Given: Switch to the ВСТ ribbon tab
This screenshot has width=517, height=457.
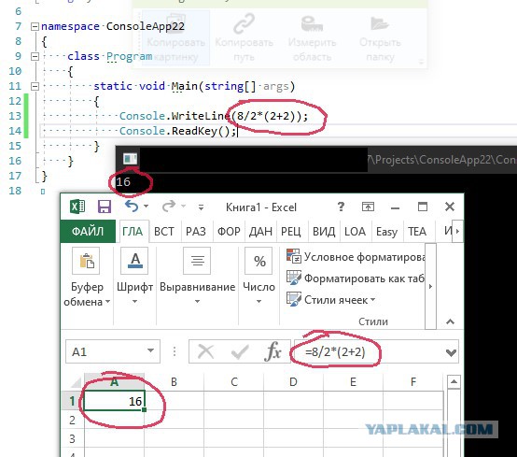Looking at the screenshot, I should point(164,232).
